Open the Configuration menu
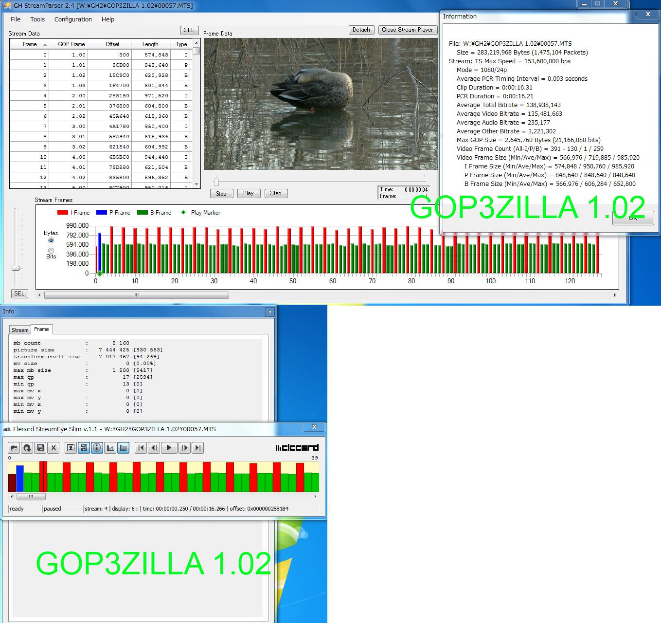661x623 pixels. tap(73, 19)
